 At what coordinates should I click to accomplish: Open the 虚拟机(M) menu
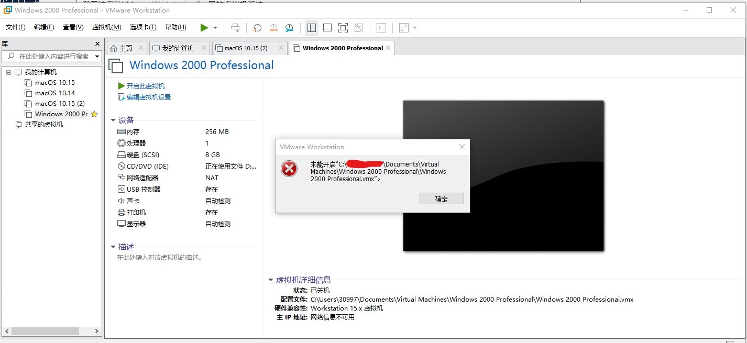tap(106, 27)
